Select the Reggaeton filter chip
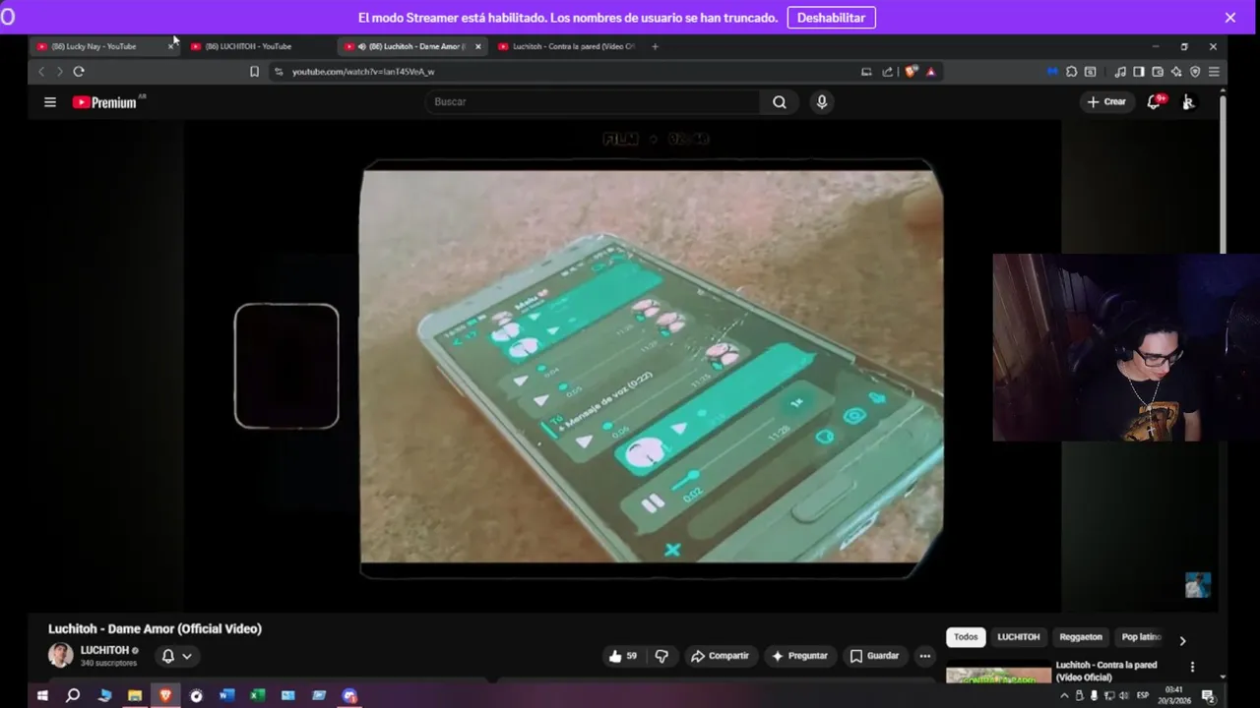This screenshot has width=1260, height=708. point(1081,637)
